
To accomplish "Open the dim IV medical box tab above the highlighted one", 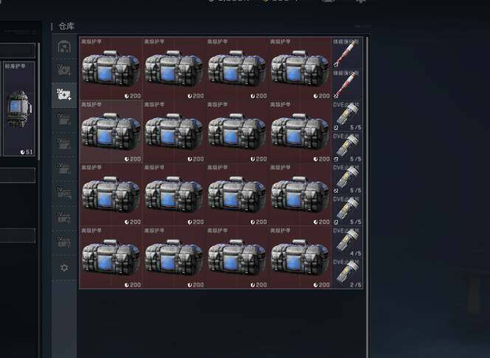I will pos(64,70).
